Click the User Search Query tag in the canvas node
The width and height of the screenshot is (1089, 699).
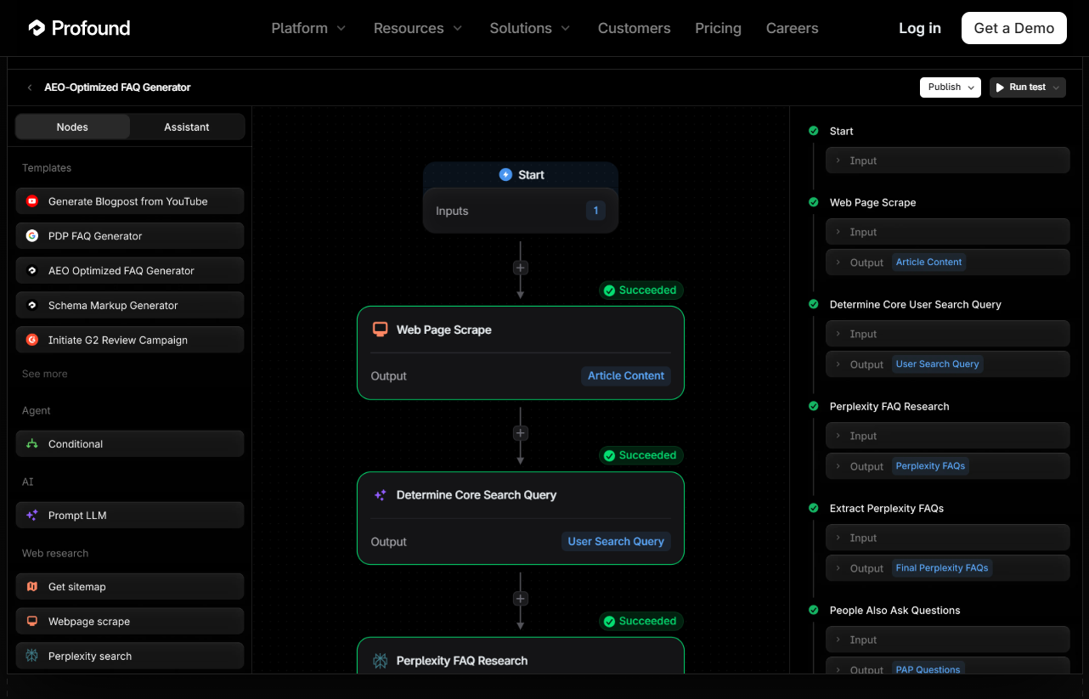[x=616, y=541]
